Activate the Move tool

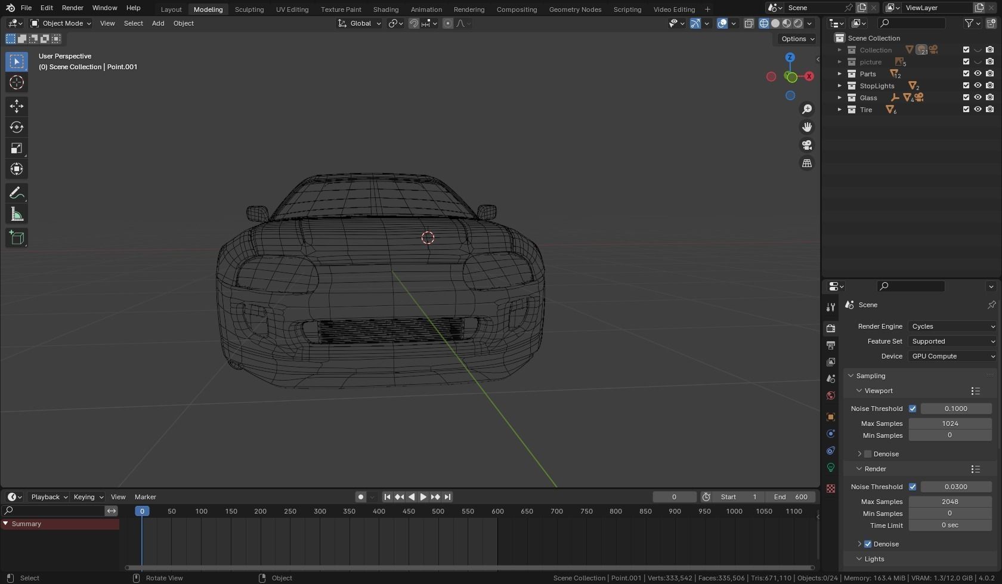coord(17,106)
